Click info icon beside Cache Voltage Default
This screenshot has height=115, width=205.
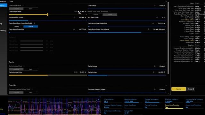pos(155,66)
